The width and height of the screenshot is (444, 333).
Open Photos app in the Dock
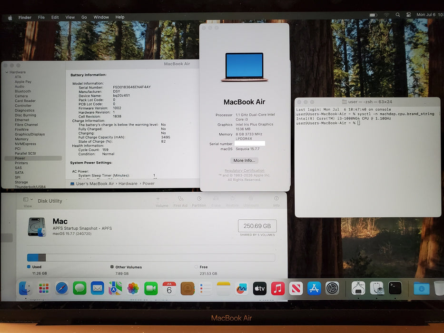133,289
